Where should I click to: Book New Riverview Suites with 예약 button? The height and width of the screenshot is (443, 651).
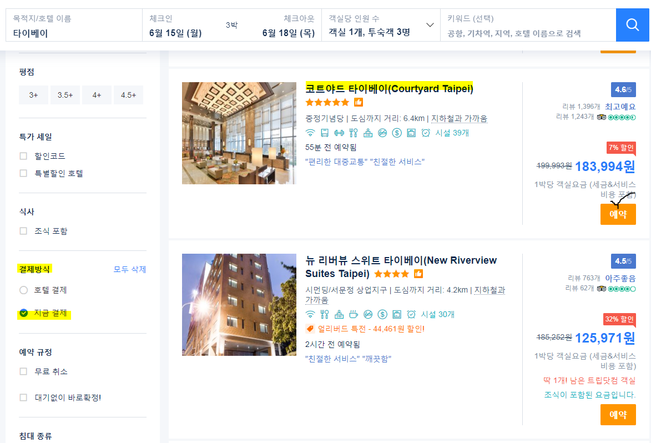[618, 414]
